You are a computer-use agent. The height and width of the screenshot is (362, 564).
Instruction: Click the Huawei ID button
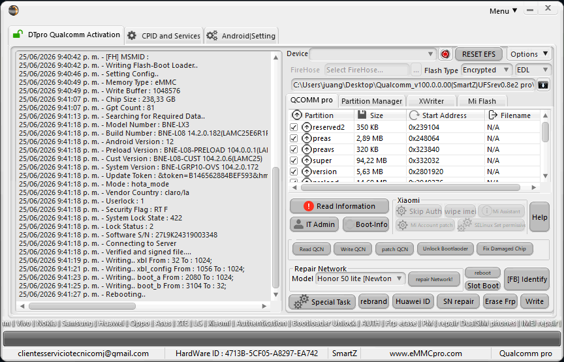(x=413, y=301)
